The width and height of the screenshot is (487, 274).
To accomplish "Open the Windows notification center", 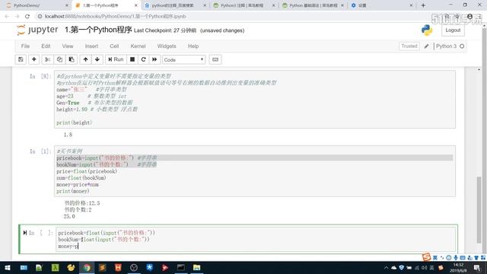I will point(477,267).
